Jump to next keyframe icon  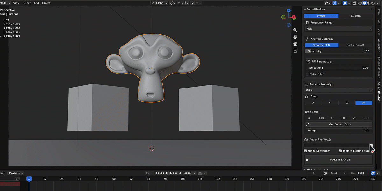[175, 173]
